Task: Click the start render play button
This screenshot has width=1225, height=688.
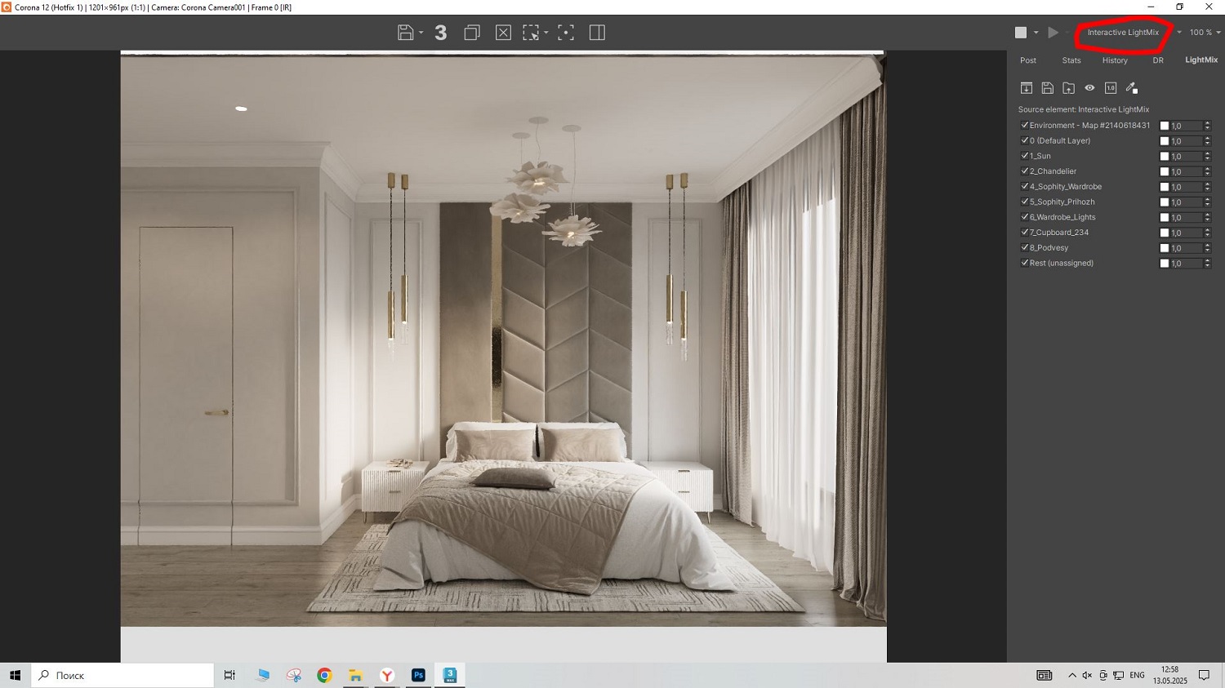Action: [1053, 33]
